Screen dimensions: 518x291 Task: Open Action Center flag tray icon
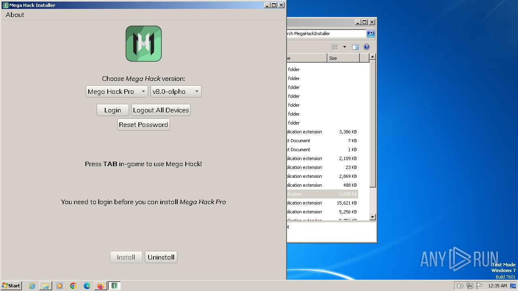(x=480, y=286)
